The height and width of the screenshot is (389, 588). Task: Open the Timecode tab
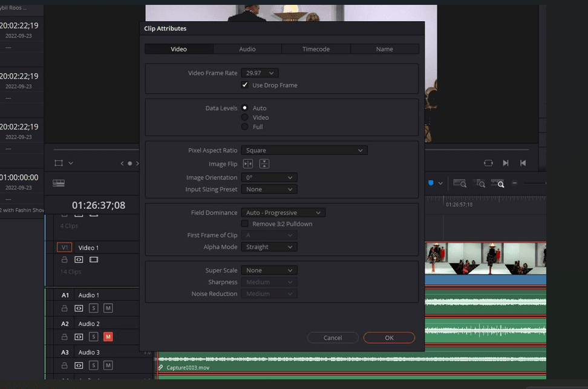[x=316, y=49]
